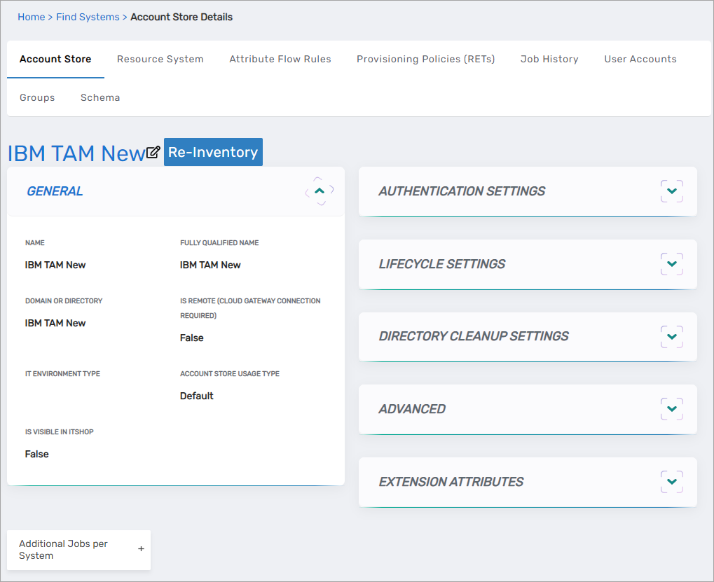Viewport: 714px width, 582px height.
Task: Expand the Extension Attributes chevron icon
Action: click(671, 482)
